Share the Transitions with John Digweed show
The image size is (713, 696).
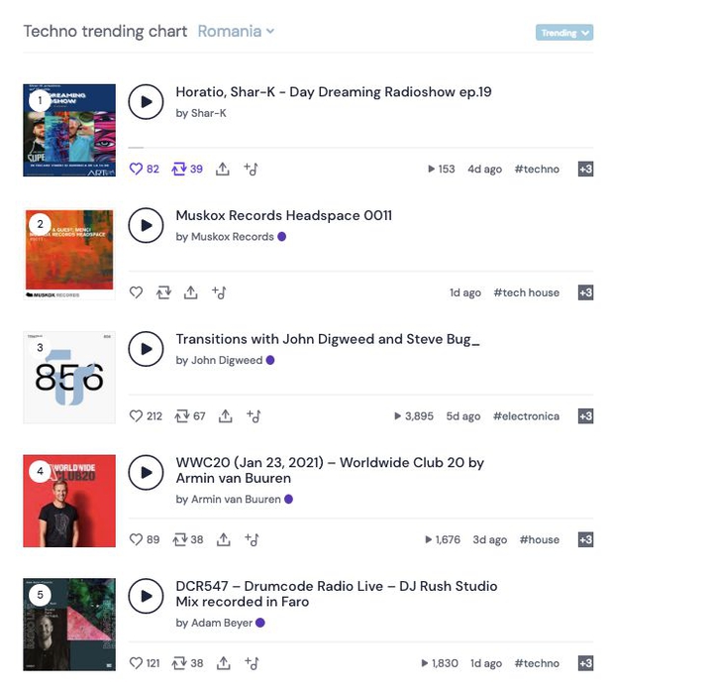(225, 416)
